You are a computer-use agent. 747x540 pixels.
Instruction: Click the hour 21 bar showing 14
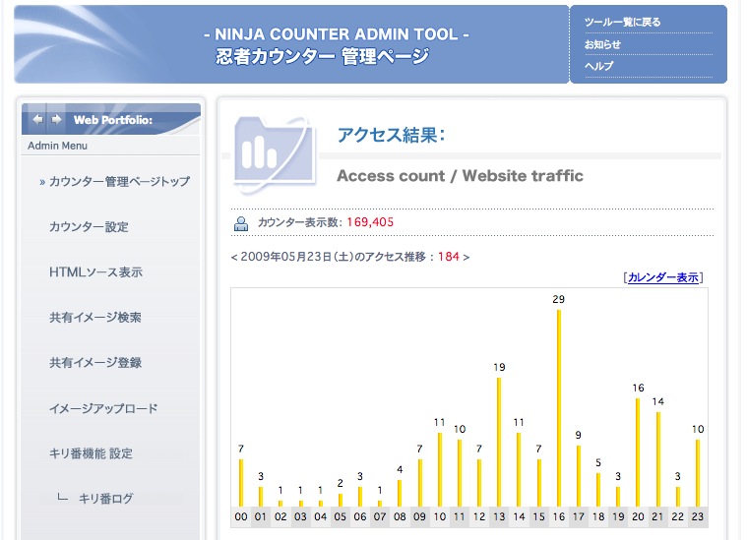click(x=657, y=459)
